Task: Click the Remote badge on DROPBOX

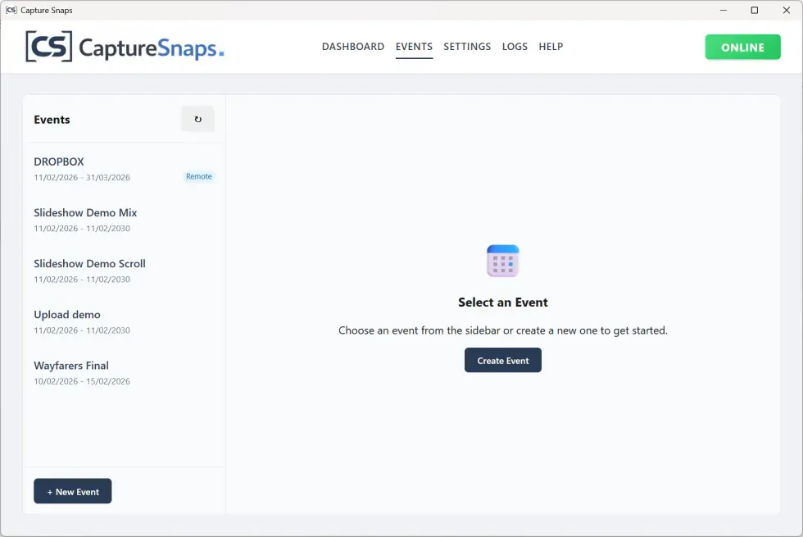Action: click(198, 176)
